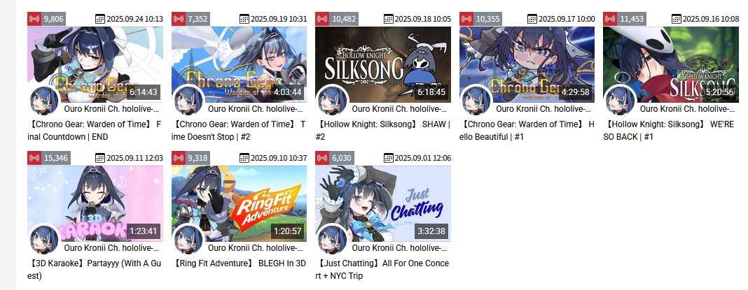Click the calendar icon beside 2025.09.24 10:13
Image resolution: width=748 pixels, height=290 pixels.
click(x=100, y=19)
